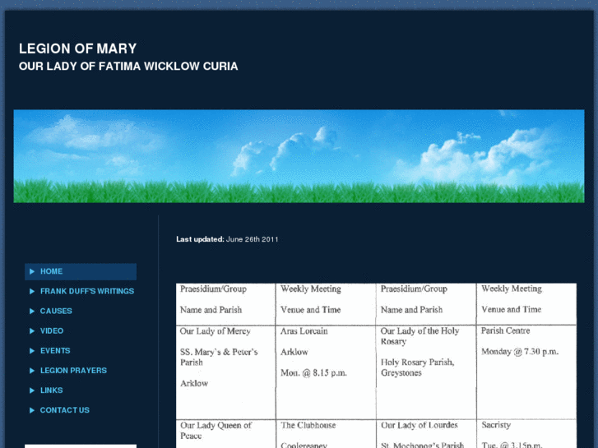Click the sky and grass banner image

pos(299,156)
